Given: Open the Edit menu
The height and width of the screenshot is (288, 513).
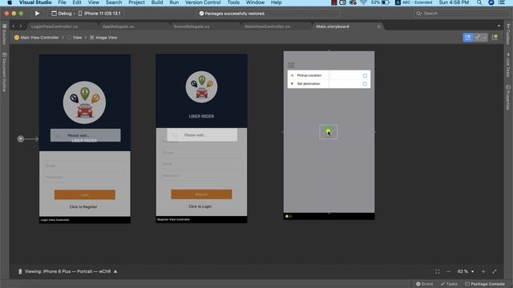Looking at the screenshot, I should (77, 2).
